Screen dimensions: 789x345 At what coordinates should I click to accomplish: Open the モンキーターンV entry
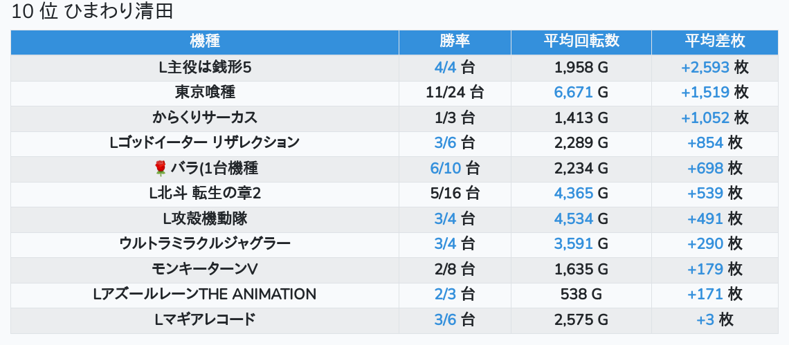204,268
